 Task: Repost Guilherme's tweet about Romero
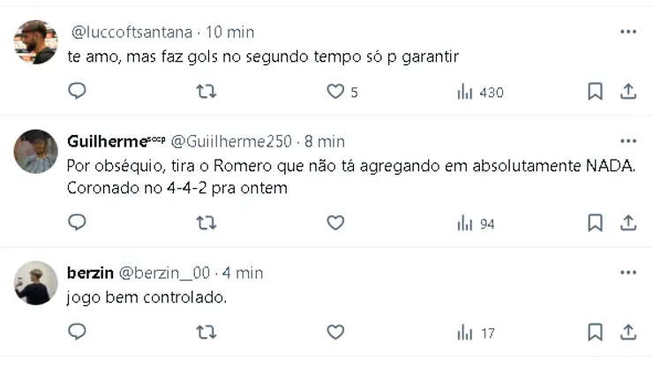pyautogui.click(x=206, y=223)
